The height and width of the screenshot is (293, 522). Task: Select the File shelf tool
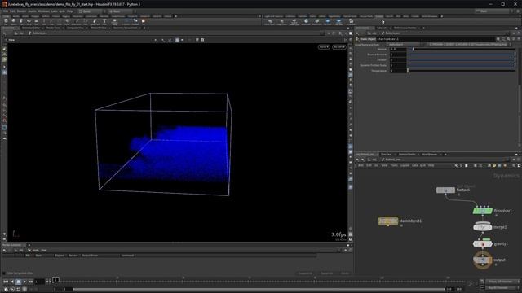coord(144,22)
